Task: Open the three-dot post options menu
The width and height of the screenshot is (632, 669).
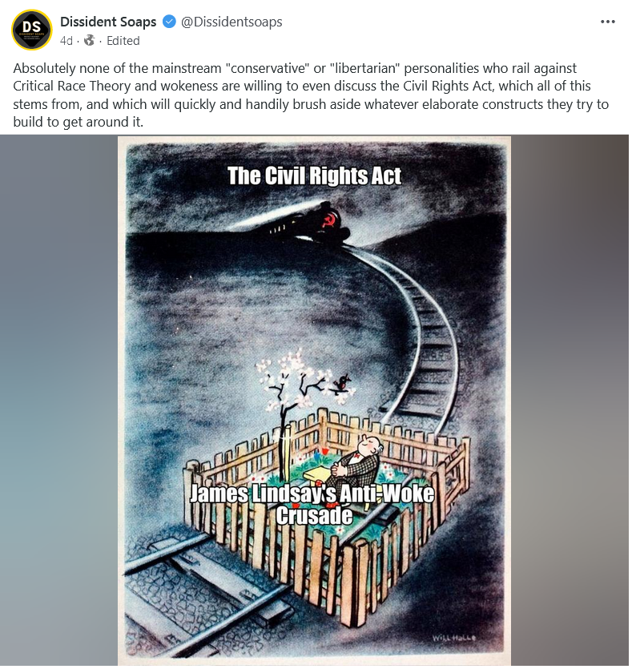Action: click(608, 22)
